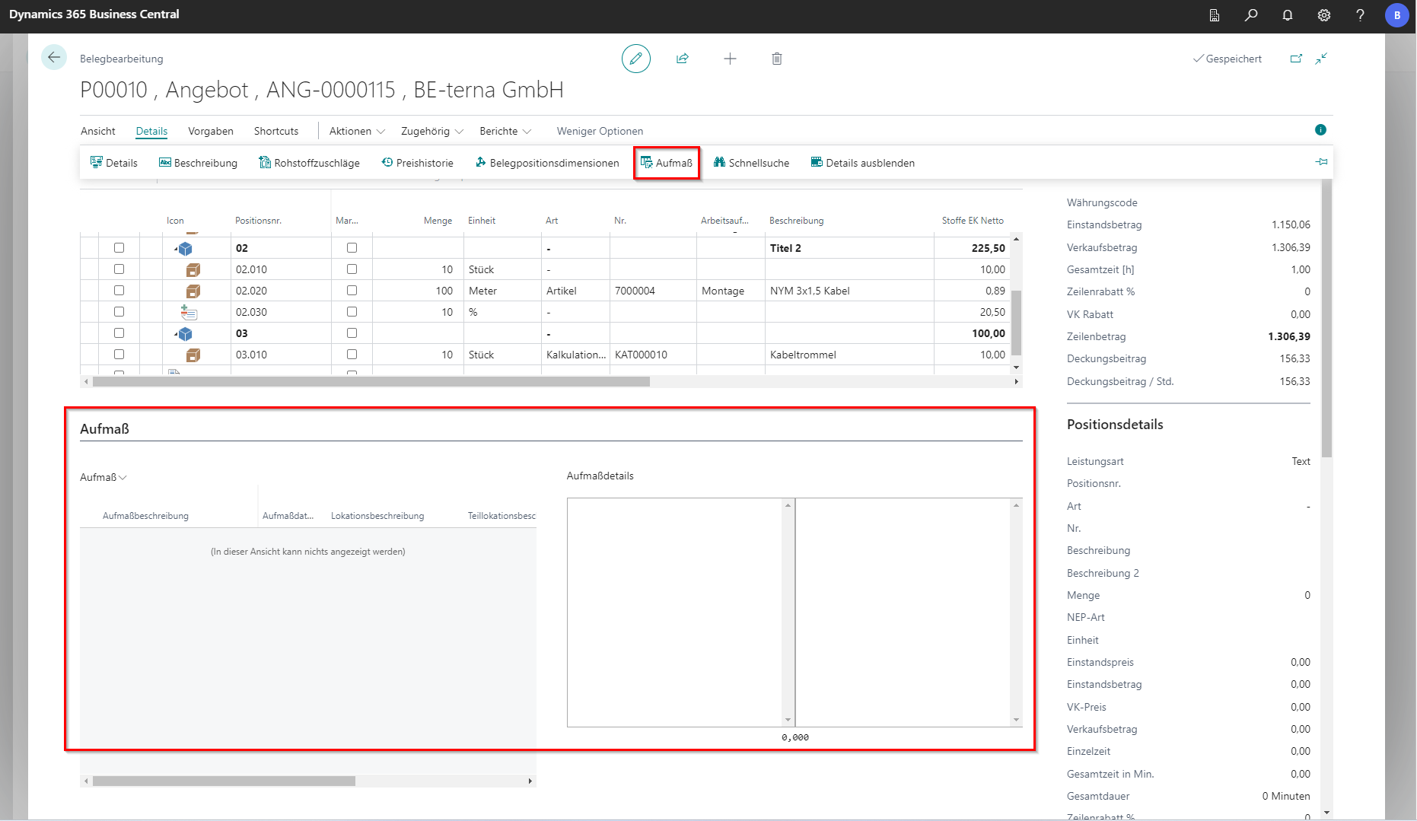The width and height of the screenshot is (1417, 821).
Task: Click the pencil edit icon
Action: pyautogui.click(x=635, y=59)
